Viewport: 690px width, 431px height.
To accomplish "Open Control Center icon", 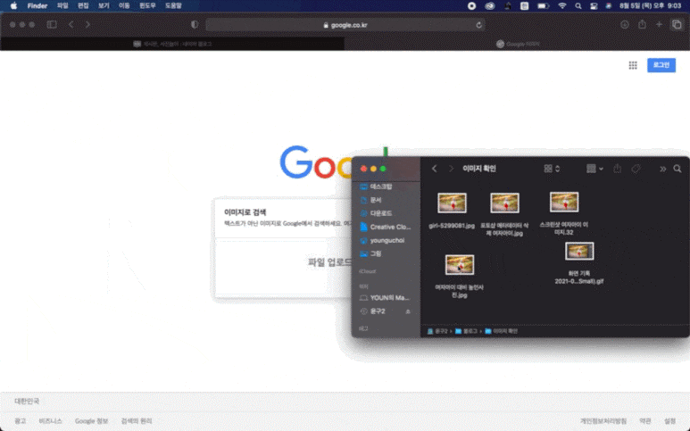I will tap(594, 5).
